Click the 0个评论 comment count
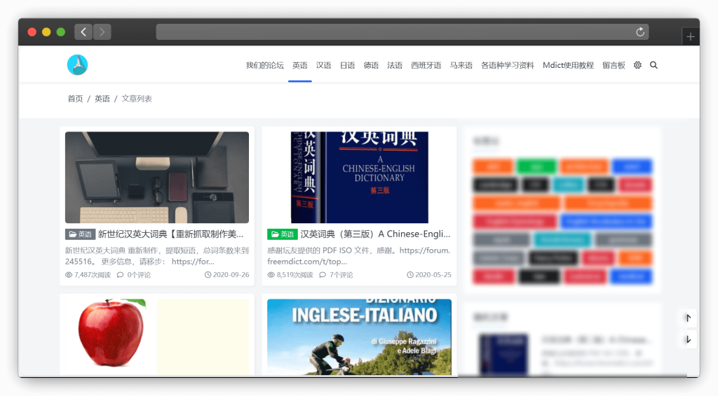Viewport: 718px width, 396px height. [139, 275]
